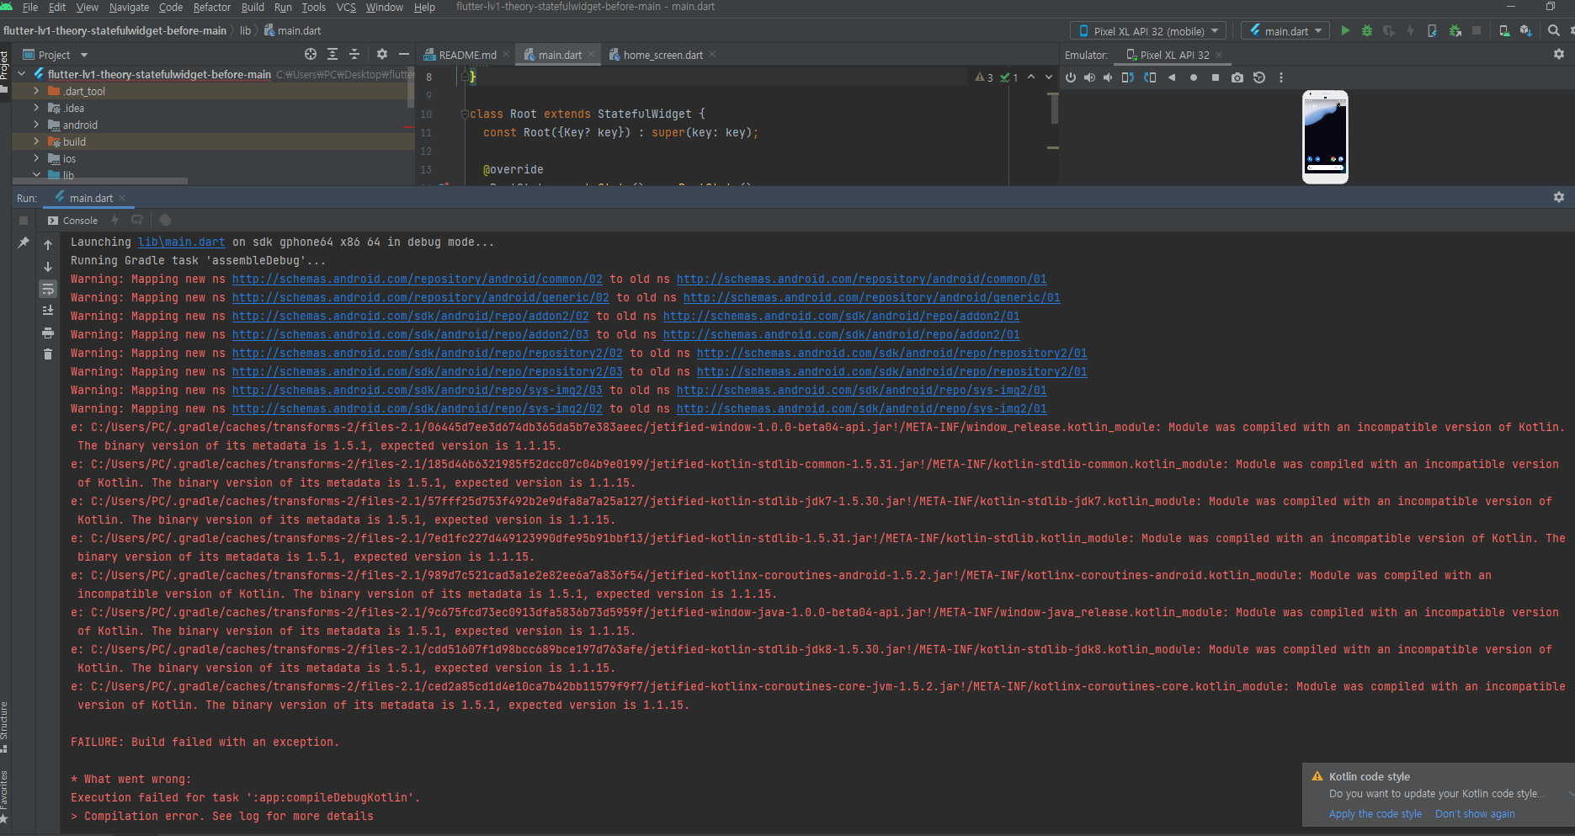Click Don't show again link
This screenshot has width=1575, height=836.
click(1475, 814)
